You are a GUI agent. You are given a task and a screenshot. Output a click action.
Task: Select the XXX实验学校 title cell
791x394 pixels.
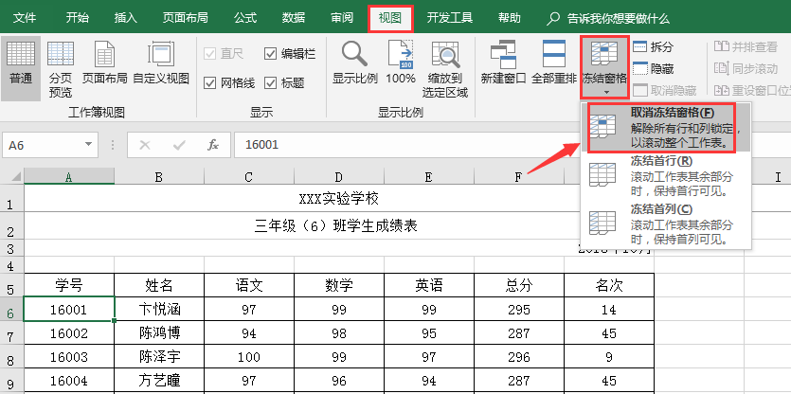pos(339,198)
